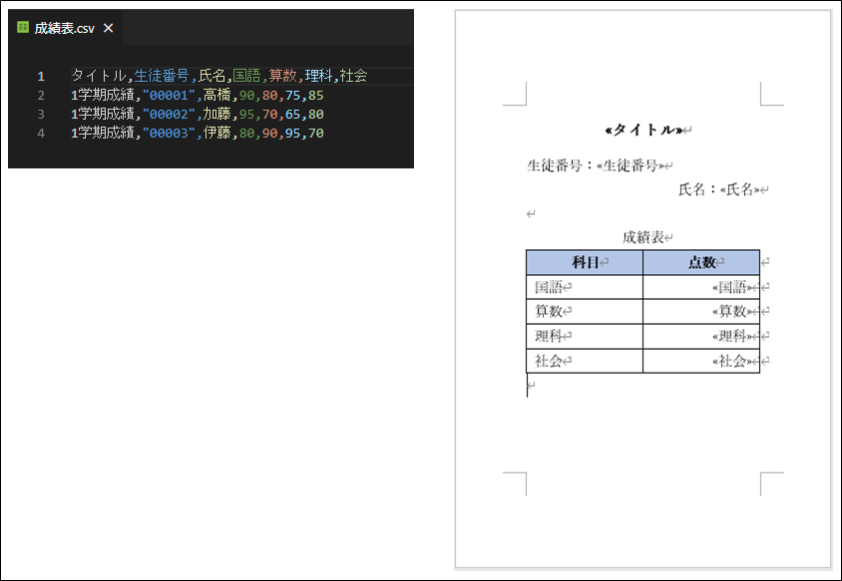Image resolution: width=842 pixels, height=581 pixels.
Task: Click the 科目 table header cell
Action: [x=585, y=262]
